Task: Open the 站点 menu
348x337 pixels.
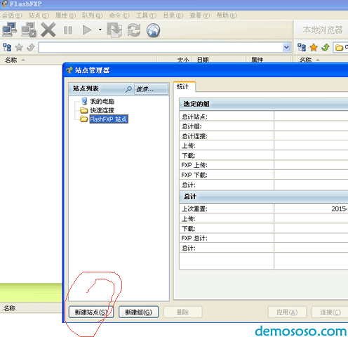Action: pyautogui.click(x=39, y=15)
